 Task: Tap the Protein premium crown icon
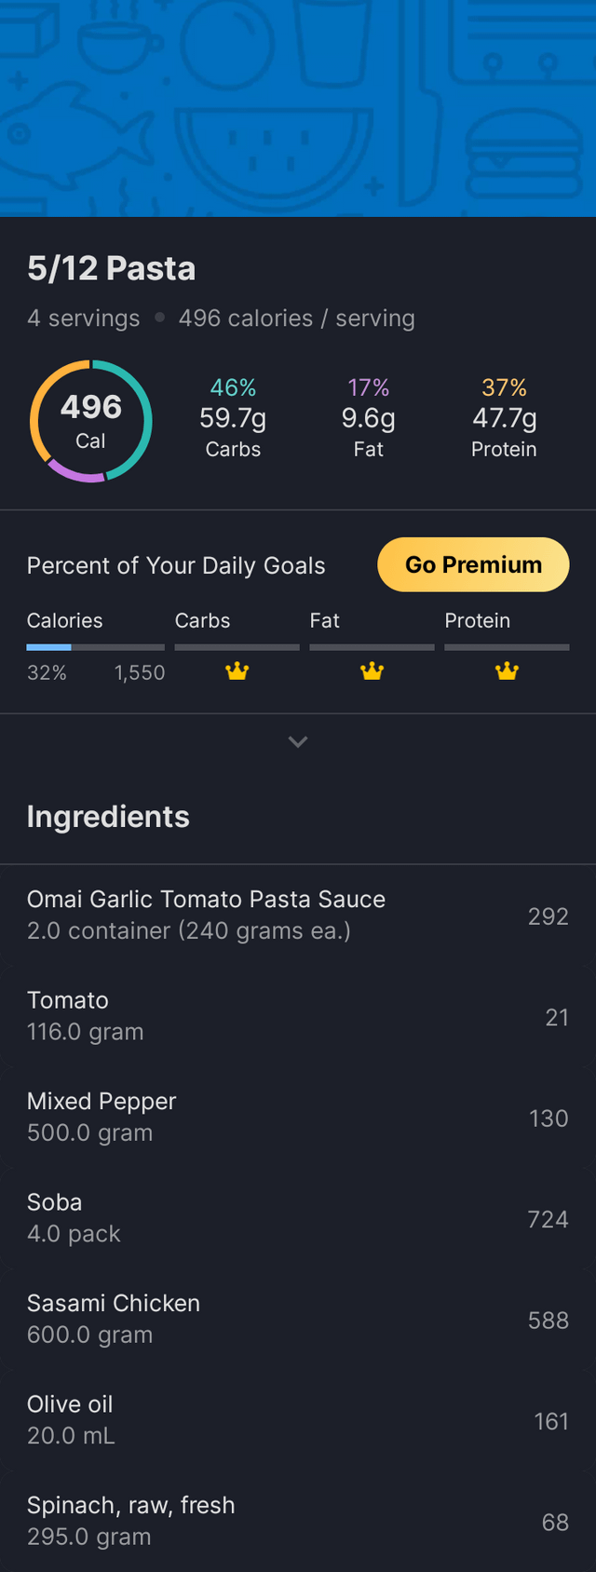(x=507, y=671)
